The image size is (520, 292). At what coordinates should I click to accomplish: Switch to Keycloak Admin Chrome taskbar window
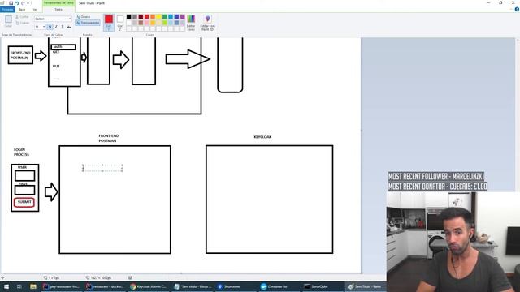point(148,286)
